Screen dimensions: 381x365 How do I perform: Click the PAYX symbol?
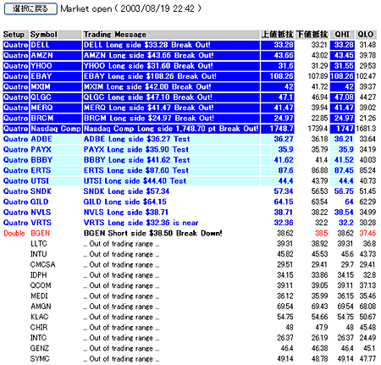click(x=41, y=150)
